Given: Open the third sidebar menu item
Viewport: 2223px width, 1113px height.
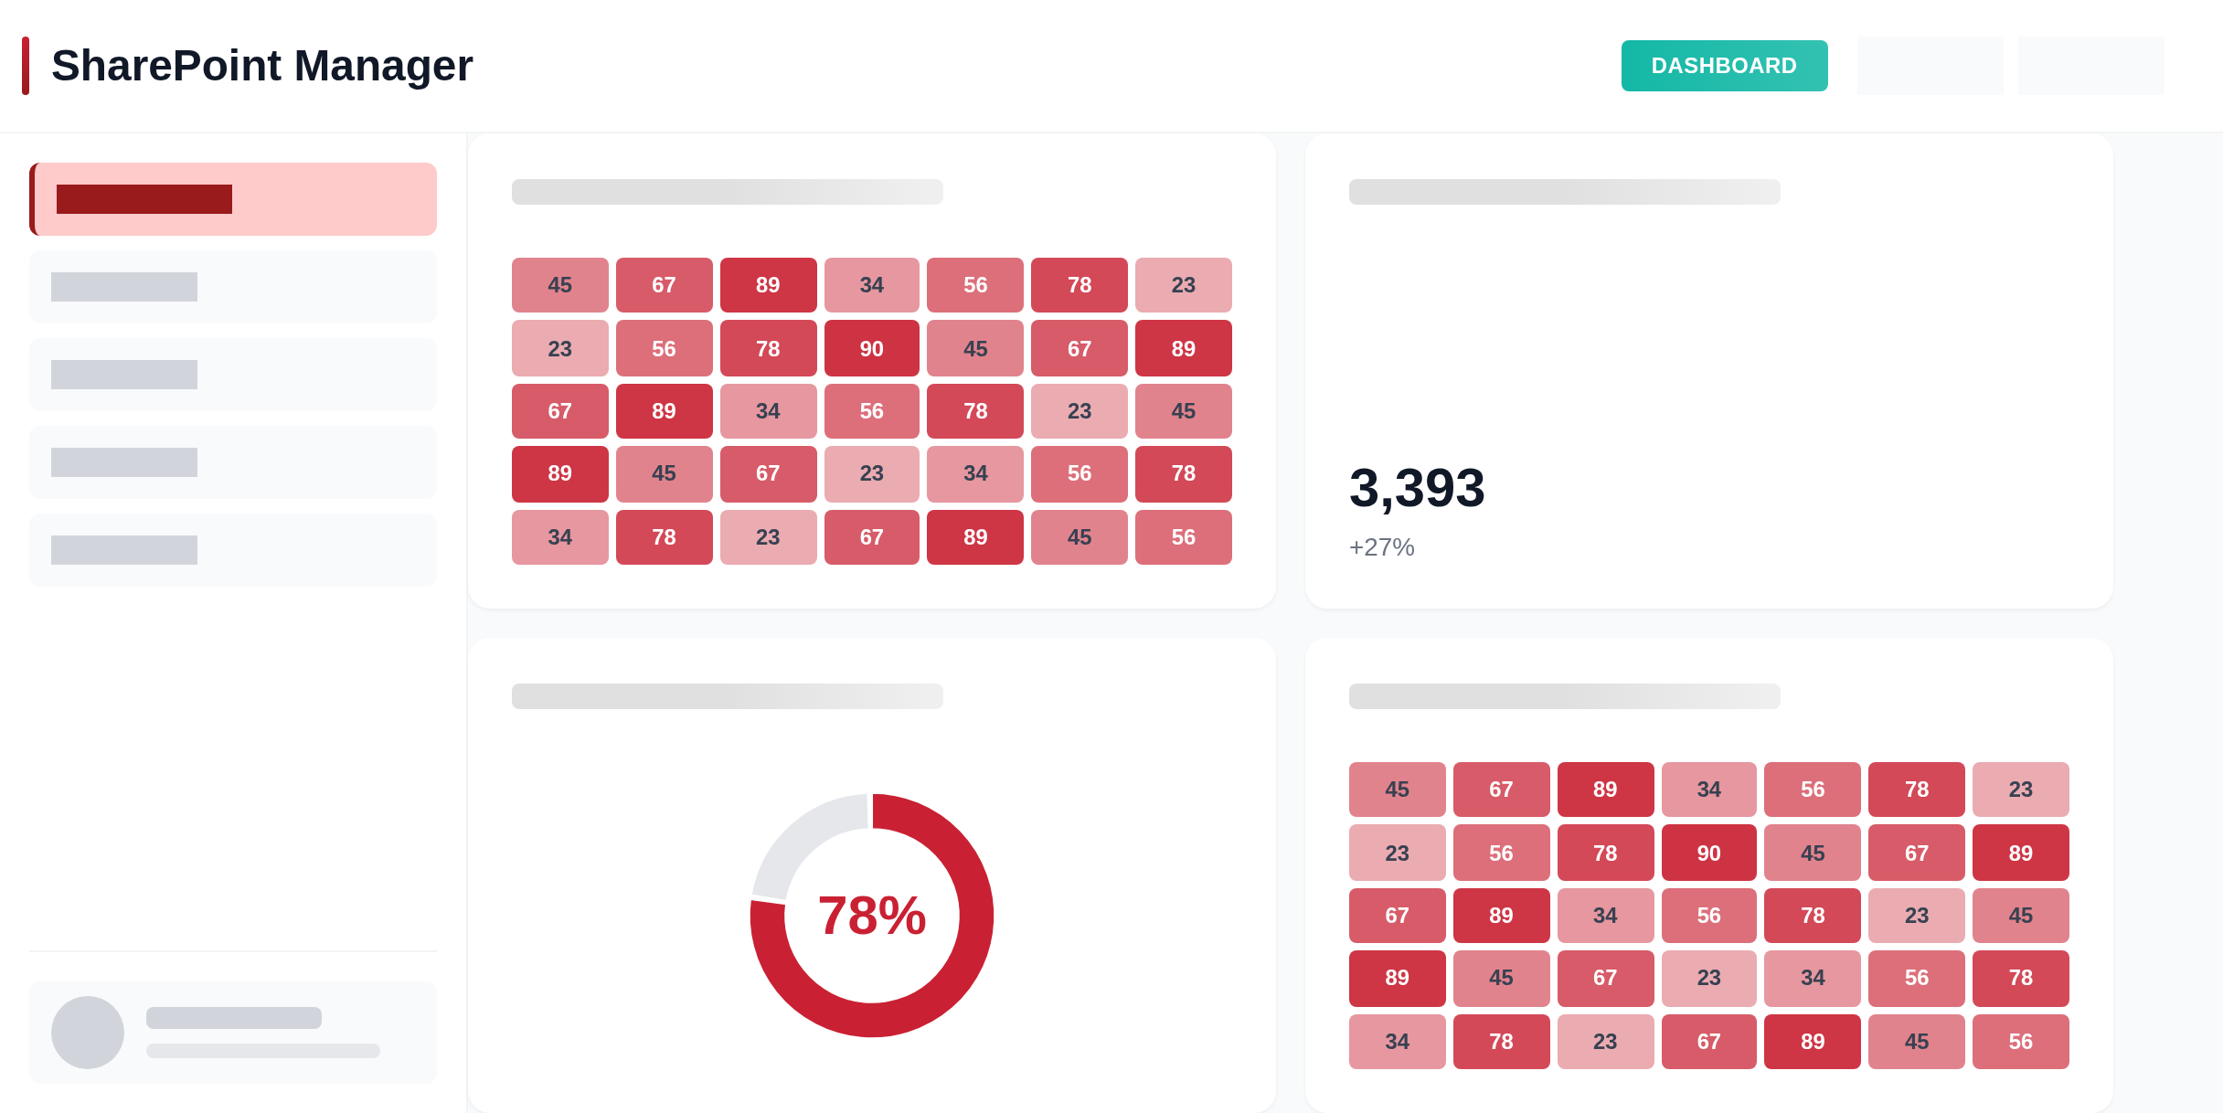Looking at the screenshot, I should click(x=233, y=375).
